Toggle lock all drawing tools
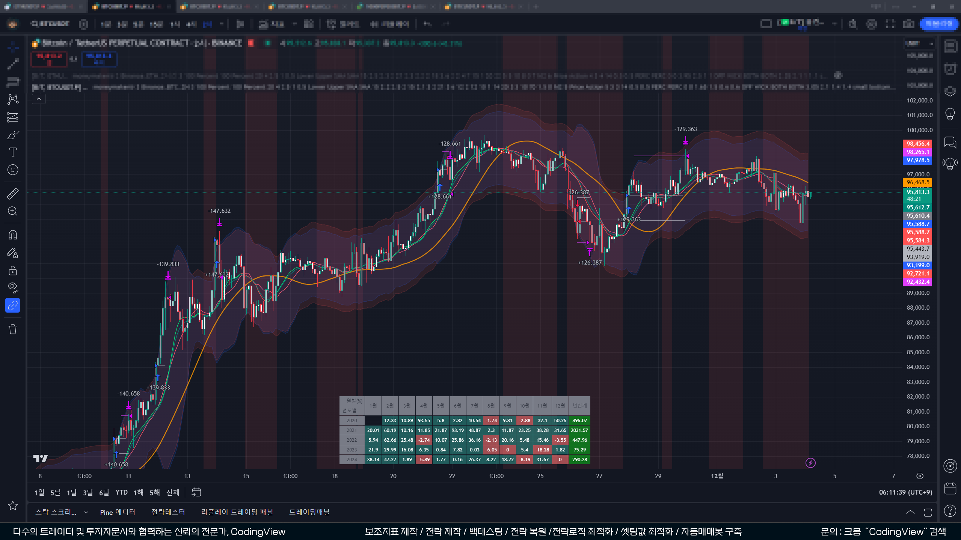The width and height of the screenshot is (961, 540). 13,271
